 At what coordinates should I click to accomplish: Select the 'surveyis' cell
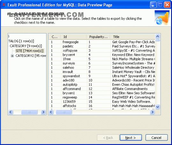coord(69,63)
